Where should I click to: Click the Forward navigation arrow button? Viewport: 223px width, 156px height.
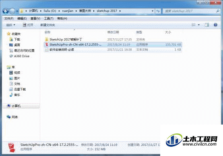[12, 11]
